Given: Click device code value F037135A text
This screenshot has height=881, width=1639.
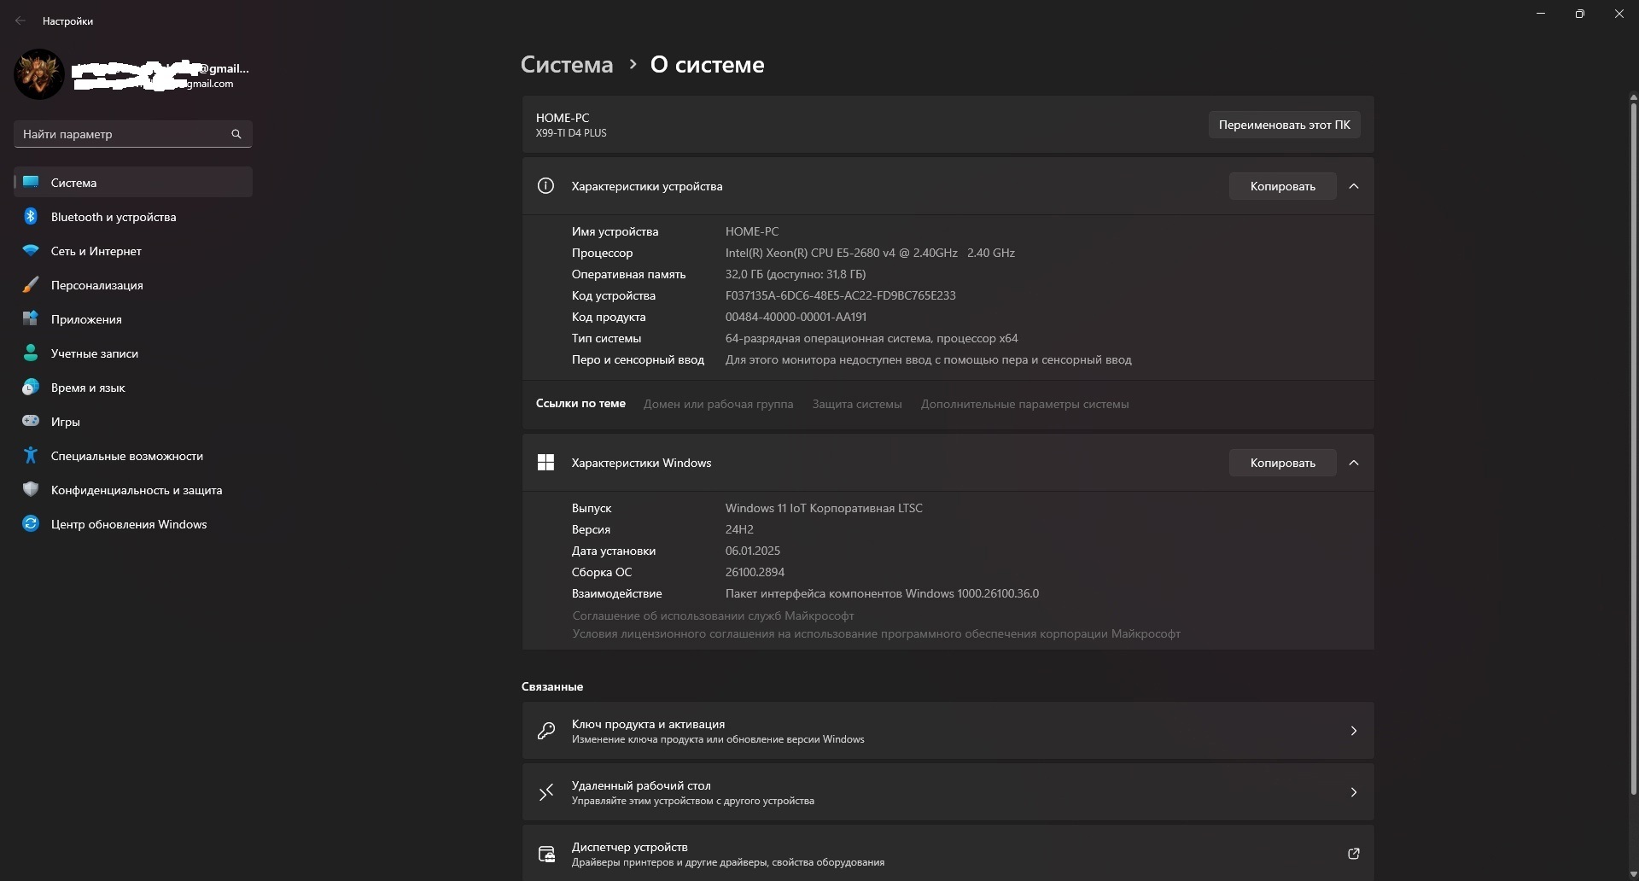Looking at the screenshot, I should click(841, 295).
